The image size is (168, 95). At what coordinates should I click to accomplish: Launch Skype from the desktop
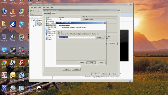pyautogui.click(x=22, y=25)
